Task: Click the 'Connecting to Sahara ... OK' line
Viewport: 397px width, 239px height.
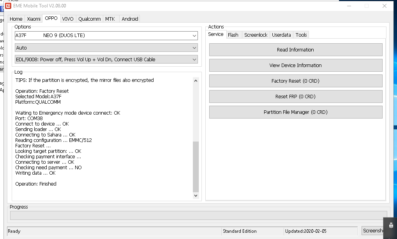Action: click(x=45, y=135)
